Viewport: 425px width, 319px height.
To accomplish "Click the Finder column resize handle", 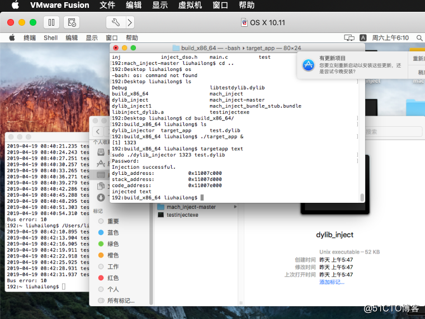I will pos(241,303).
